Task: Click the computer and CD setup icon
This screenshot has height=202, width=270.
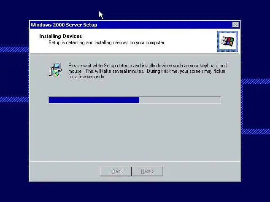Action: click(55, 69)
